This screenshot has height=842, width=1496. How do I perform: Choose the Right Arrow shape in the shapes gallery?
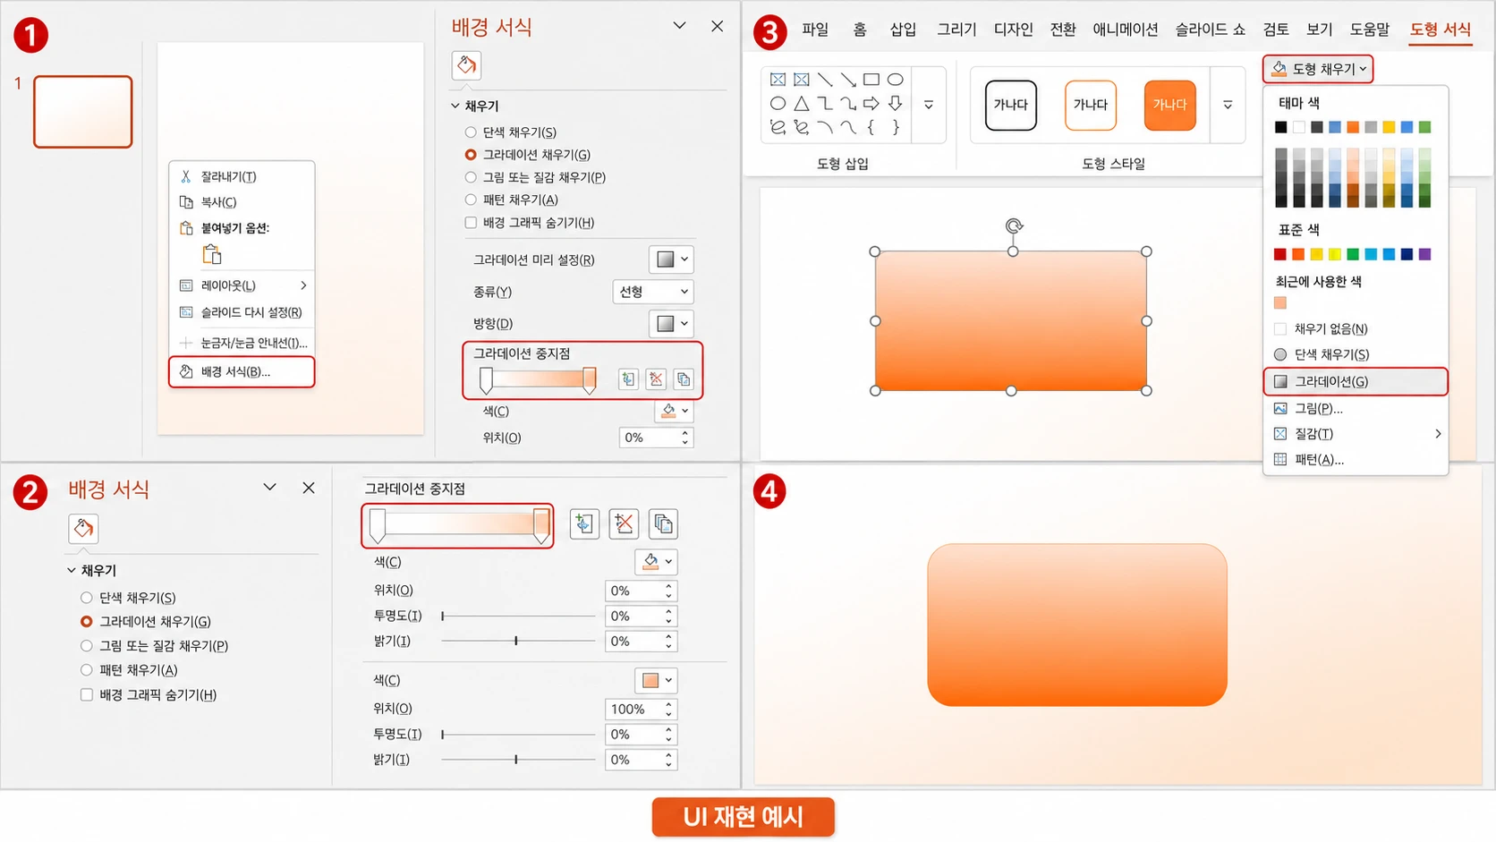[x=871, y=104]
